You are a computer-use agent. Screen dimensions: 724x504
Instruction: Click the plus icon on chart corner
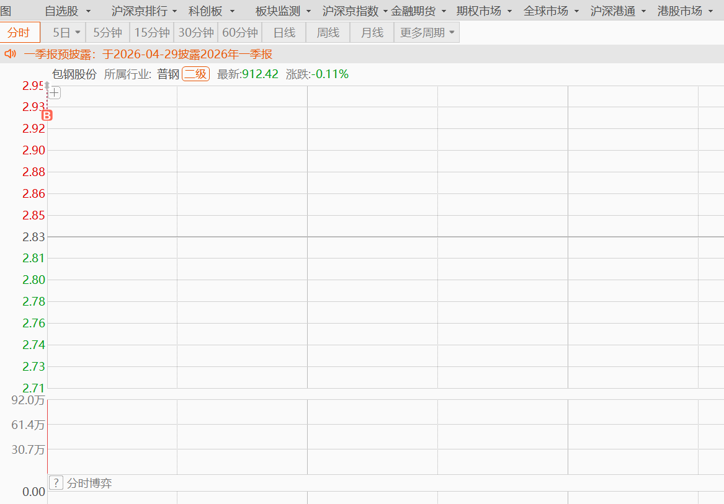[55, 93]
